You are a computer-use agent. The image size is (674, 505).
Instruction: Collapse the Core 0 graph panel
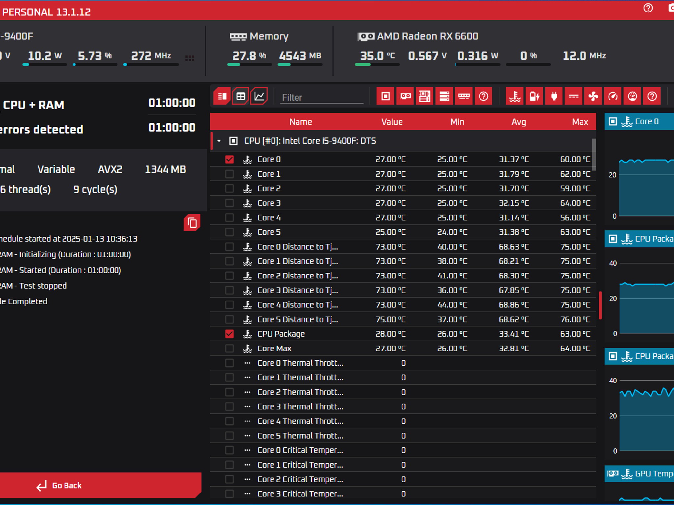pyautogui.click(x=613, y=122)
